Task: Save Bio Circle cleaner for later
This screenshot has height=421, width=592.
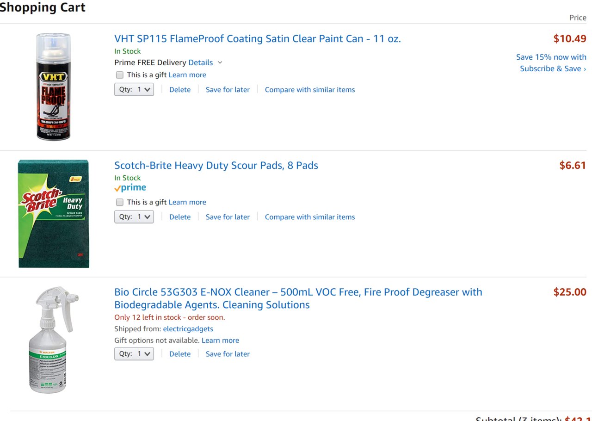Action: point(228,354)
